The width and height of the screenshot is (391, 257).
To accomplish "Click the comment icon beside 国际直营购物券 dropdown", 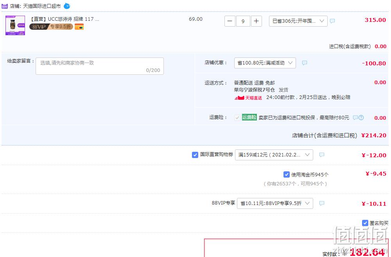I will (322, 155).
